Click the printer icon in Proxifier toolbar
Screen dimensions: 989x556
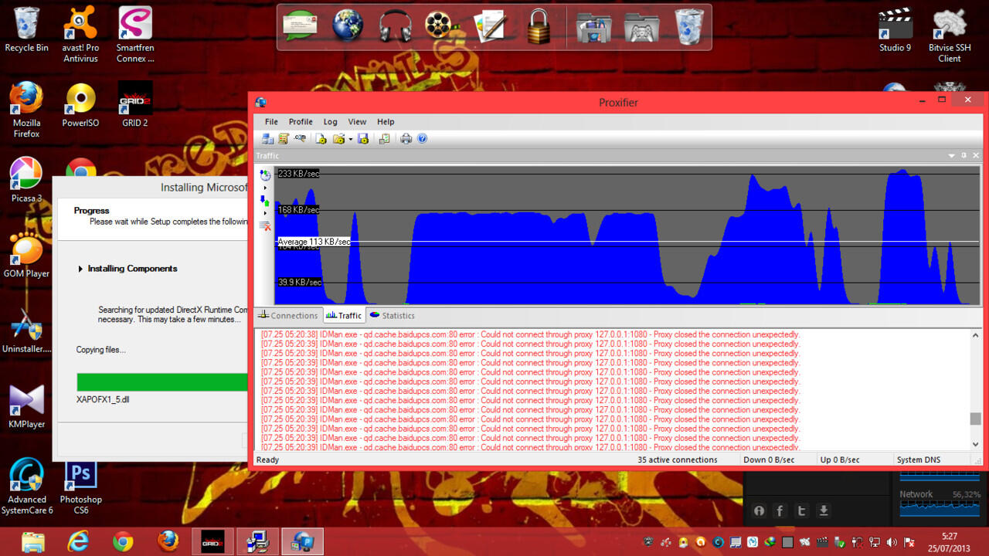pos(406,139)
